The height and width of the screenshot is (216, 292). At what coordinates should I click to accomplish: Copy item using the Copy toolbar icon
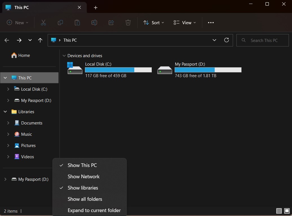(60, 23)
